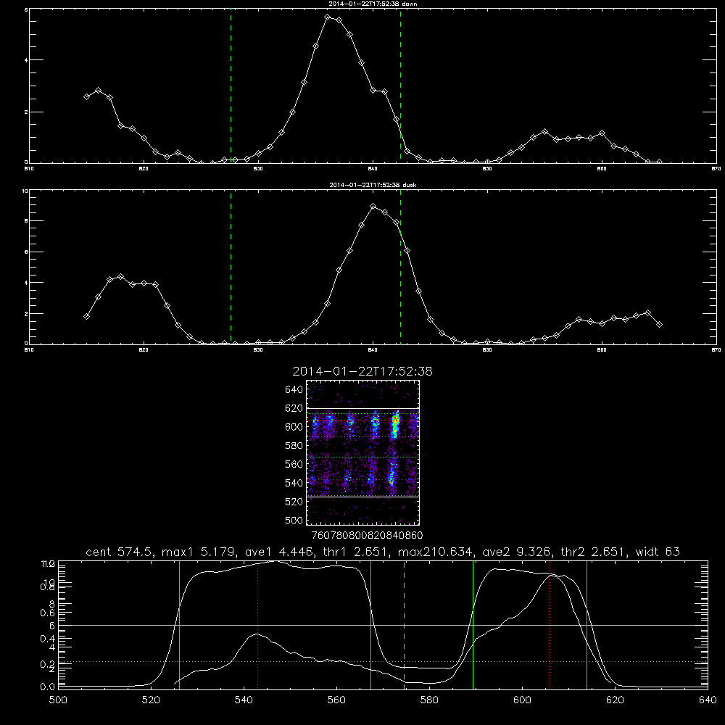The image size is (725, 725).
Task: Click the green vertical line near 614 in bottom plot
Action: click(x=587, y=624)
